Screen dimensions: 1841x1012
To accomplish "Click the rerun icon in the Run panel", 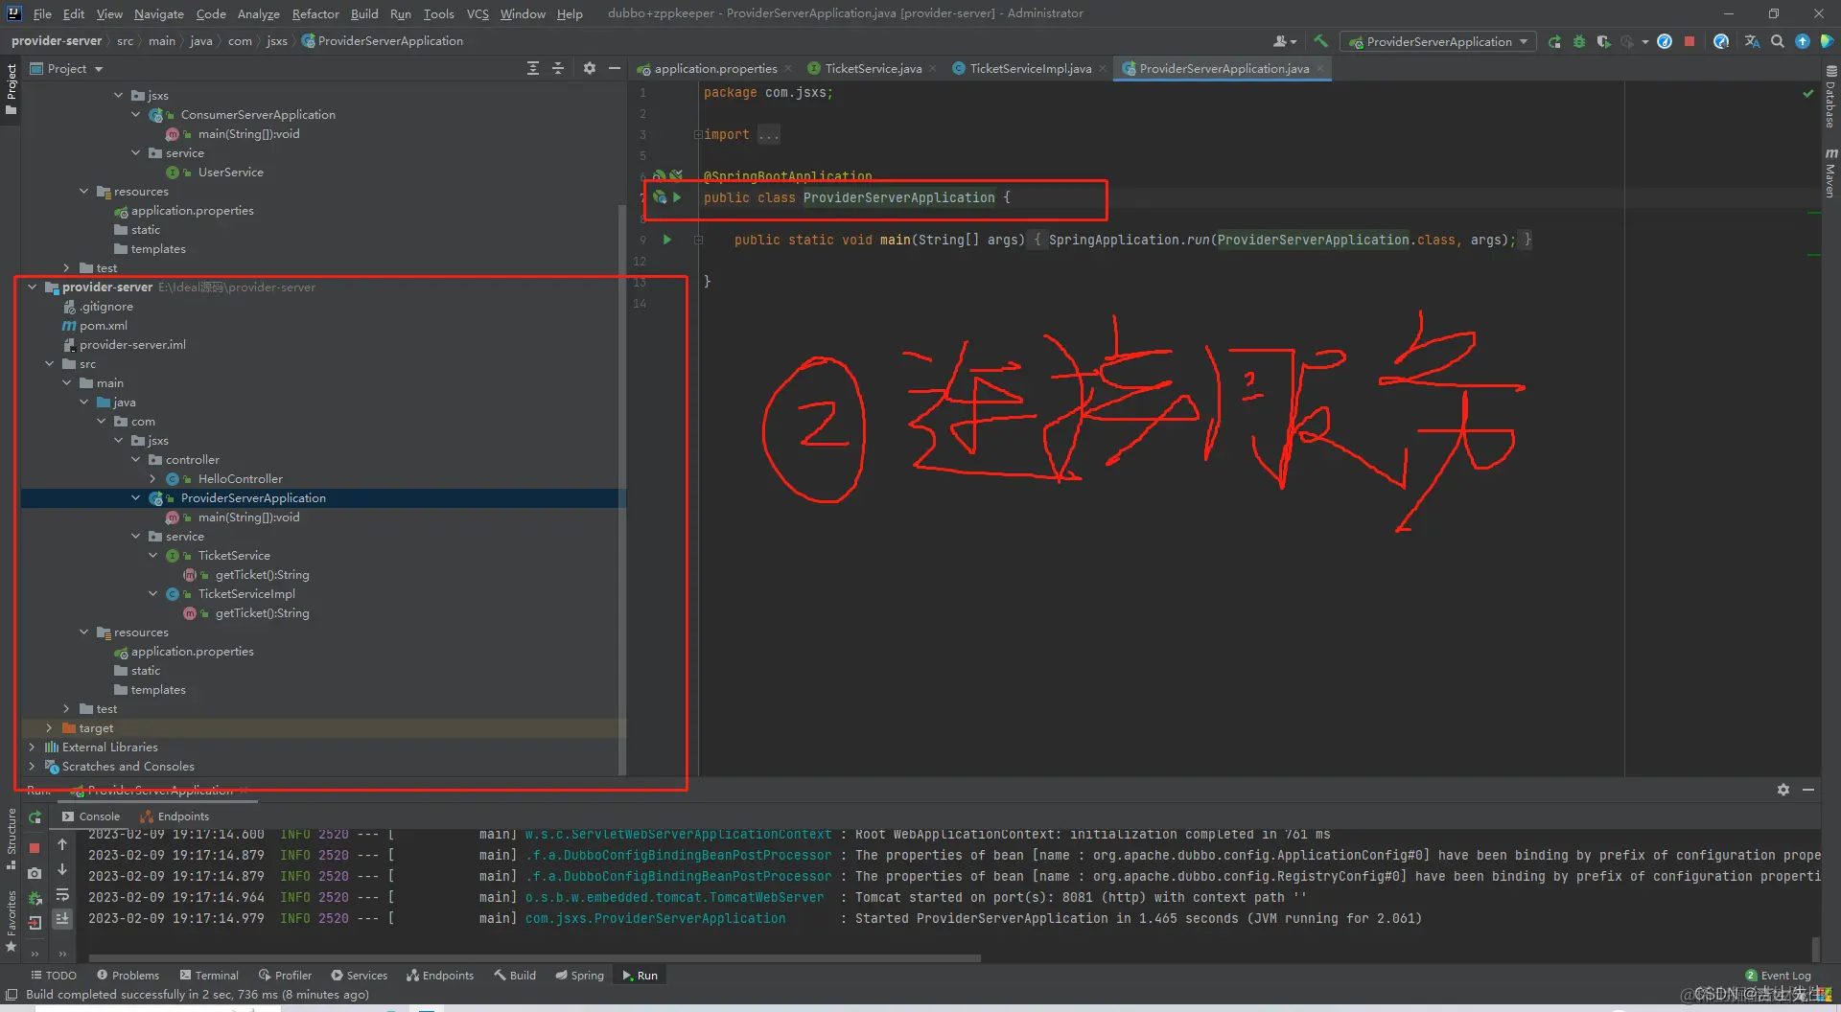I will pyautogui.click(x=35, y=816).
